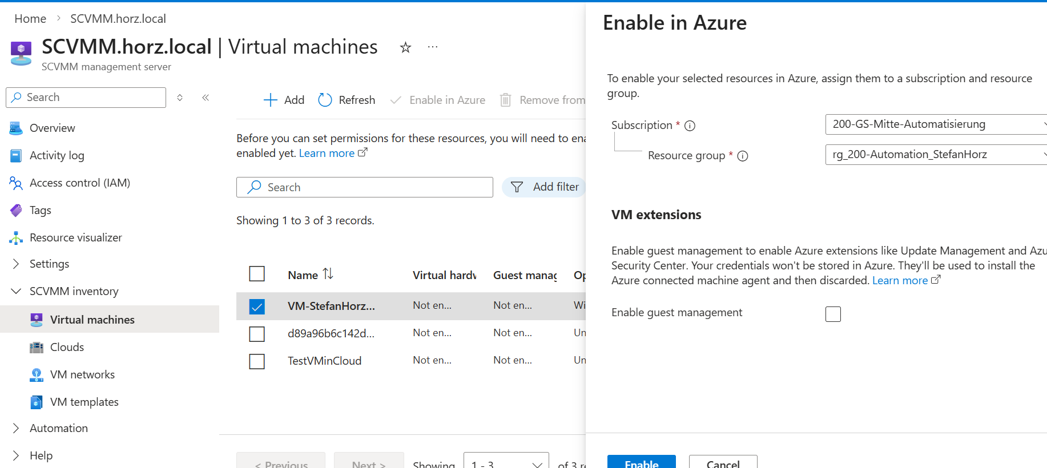Toggle the select-all checkbox in table header
Screen dimensions: 1047x468
pyautogui.click(x=257, y=274)
